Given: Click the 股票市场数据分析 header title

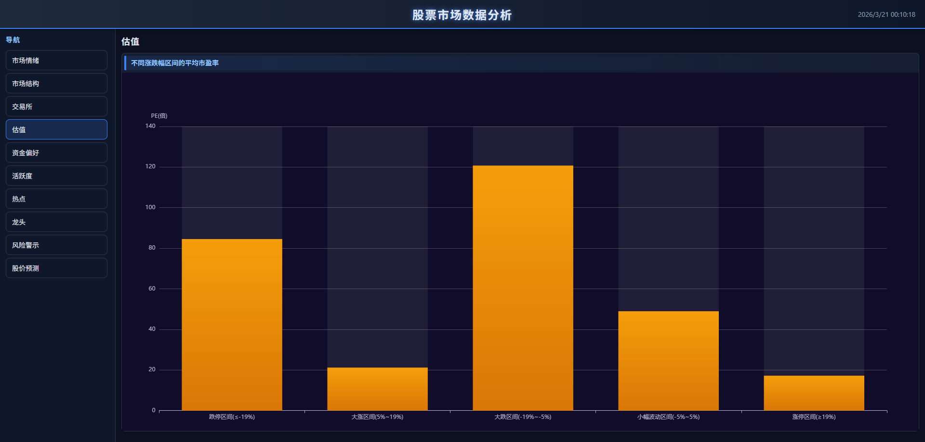Looking at the screenshot, I should click(x=462, y=15).
